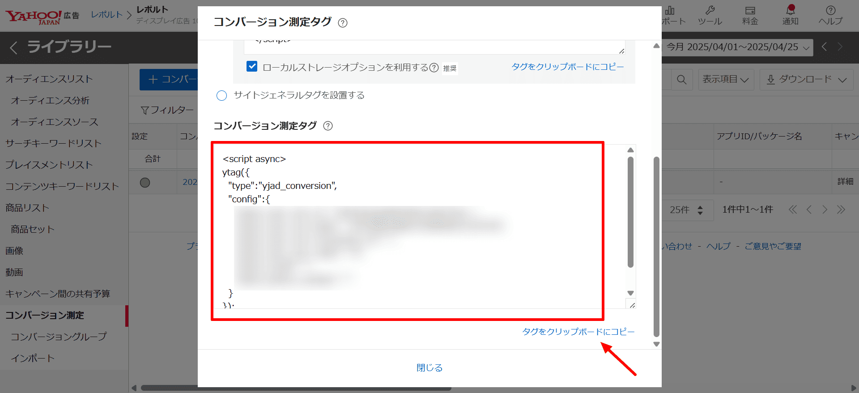Click upper タグをクリップボードにコピー link
Viewport: 859px width, 393px height.
568,67
